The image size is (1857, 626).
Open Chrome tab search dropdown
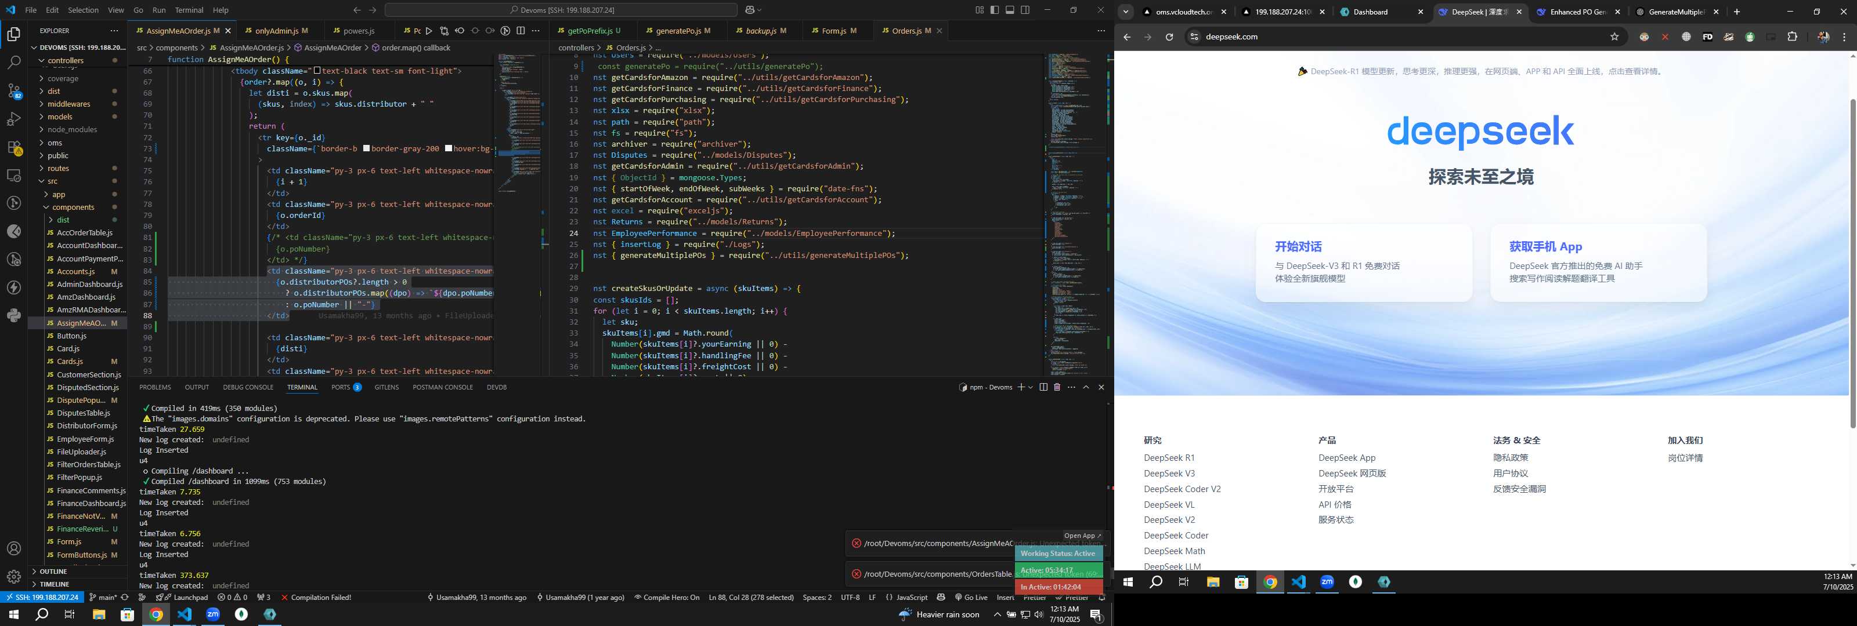[x=1126, y=12]
